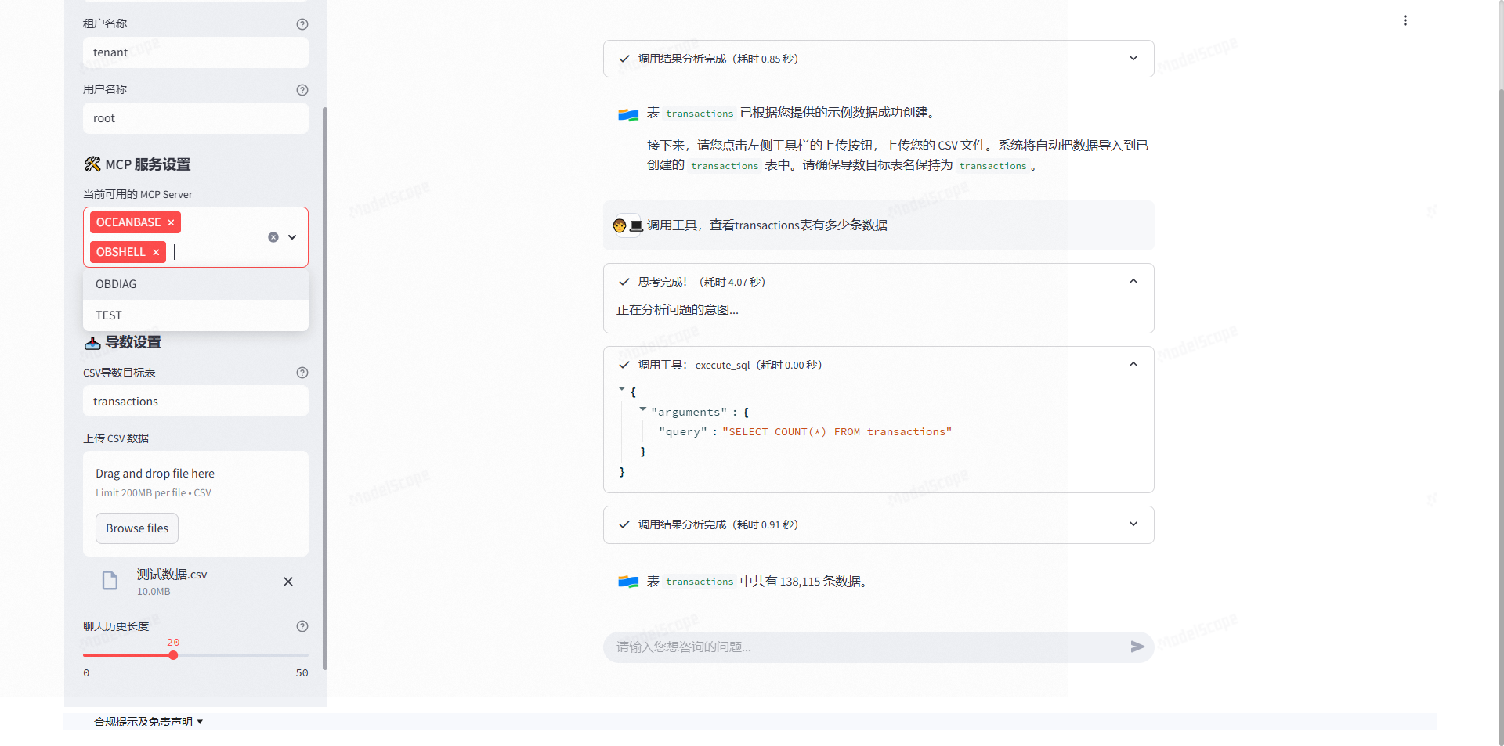
Task: Adjust the chat history length slider
Action: pos(173,656)
